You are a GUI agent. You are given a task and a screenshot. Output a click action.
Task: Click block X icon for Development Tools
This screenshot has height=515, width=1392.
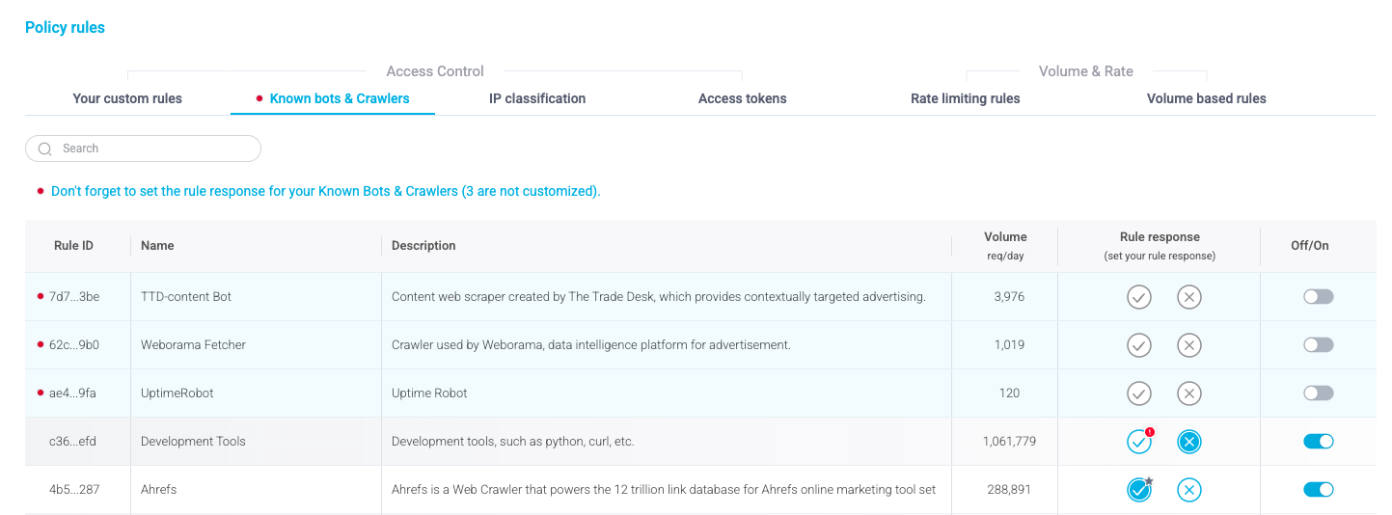point(1189,442)
